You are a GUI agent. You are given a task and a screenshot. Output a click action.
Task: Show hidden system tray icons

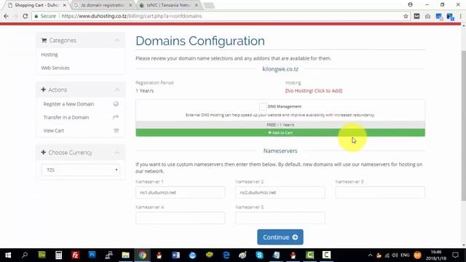[x=370, y=255]
